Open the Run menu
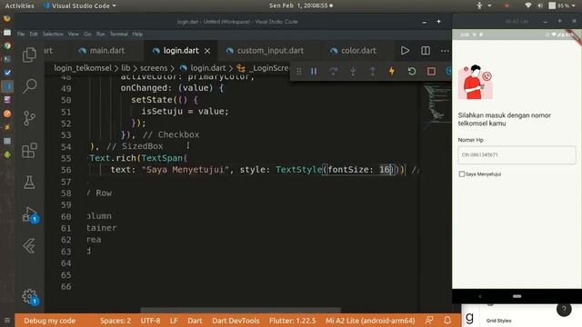The image size is (582, 327). 101,34
